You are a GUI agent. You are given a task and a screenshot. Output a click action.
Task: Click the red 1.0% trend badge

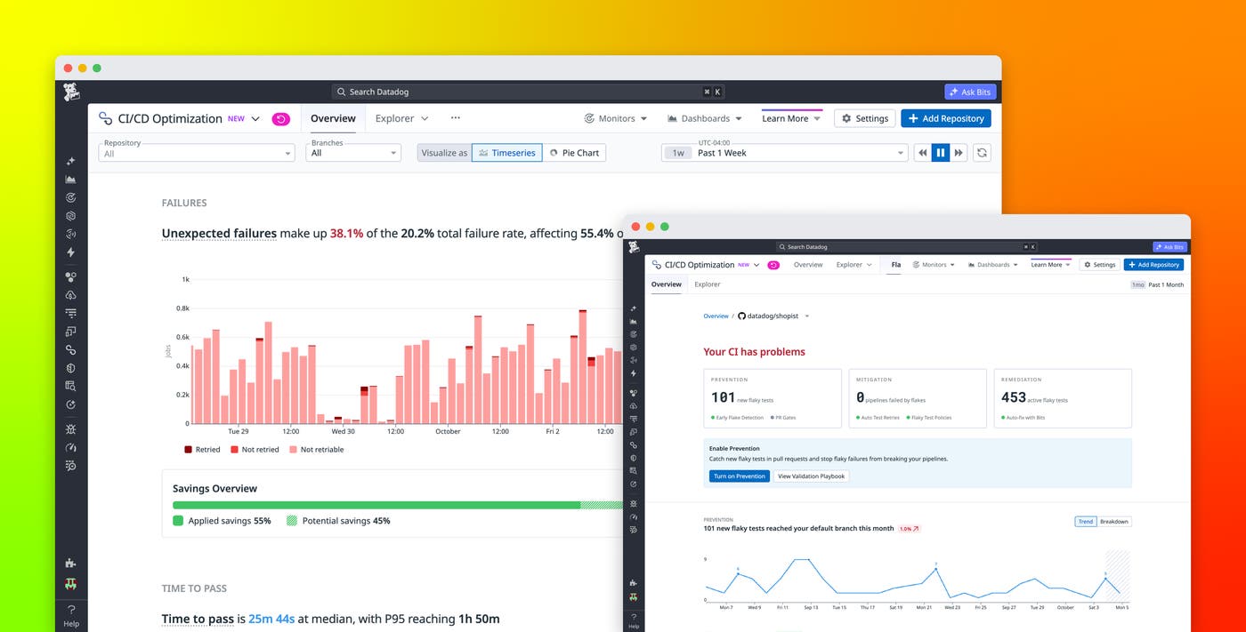pos(909,529)
